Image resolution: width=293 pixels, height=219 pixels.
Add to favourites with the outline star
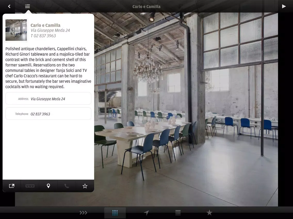pos(85,186)
